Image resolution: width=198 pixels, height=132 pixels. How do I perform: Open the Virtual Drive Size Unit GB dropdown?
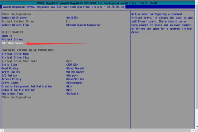[69, 61]
